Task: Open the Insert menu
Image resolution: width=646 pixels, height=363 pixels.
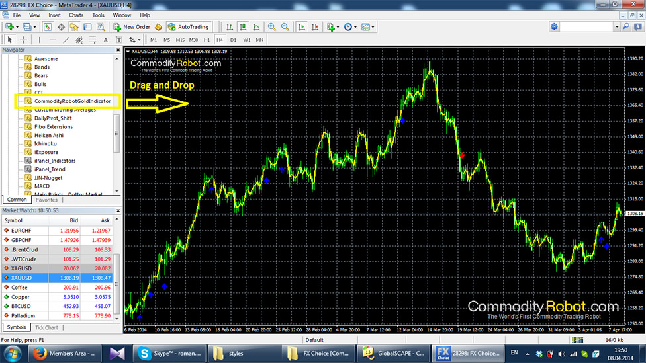Action: pos(54,15)
